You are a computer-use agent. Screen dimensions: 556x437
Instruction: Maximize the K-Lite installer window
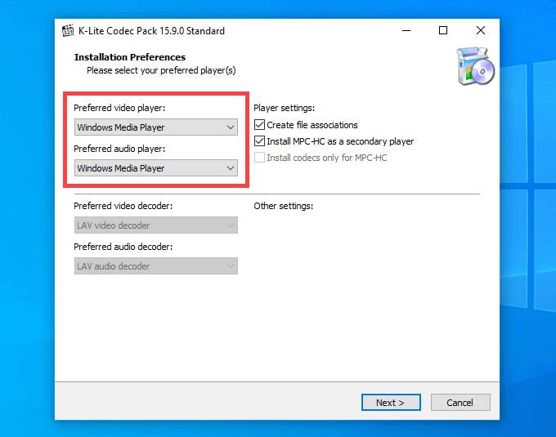pyautogui.click(x=443, y=31)
